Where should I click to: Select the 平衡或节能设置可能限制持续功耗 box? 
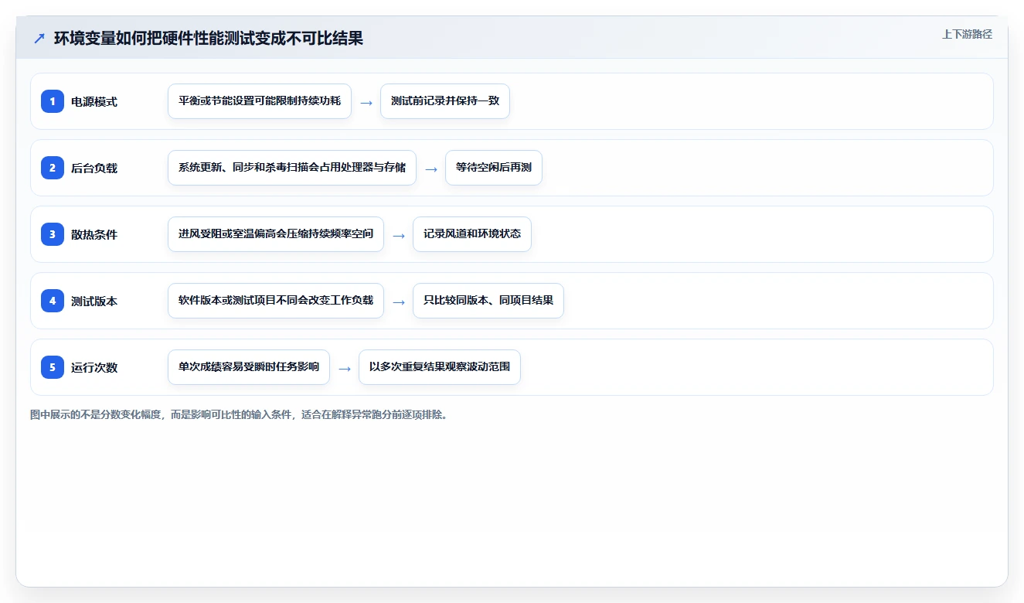(x=260, y=101)
